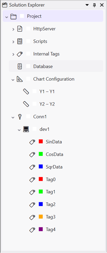The image size is (107, 253).
Task: Click the red color swatch of Tag0
Action: (41, 179)
